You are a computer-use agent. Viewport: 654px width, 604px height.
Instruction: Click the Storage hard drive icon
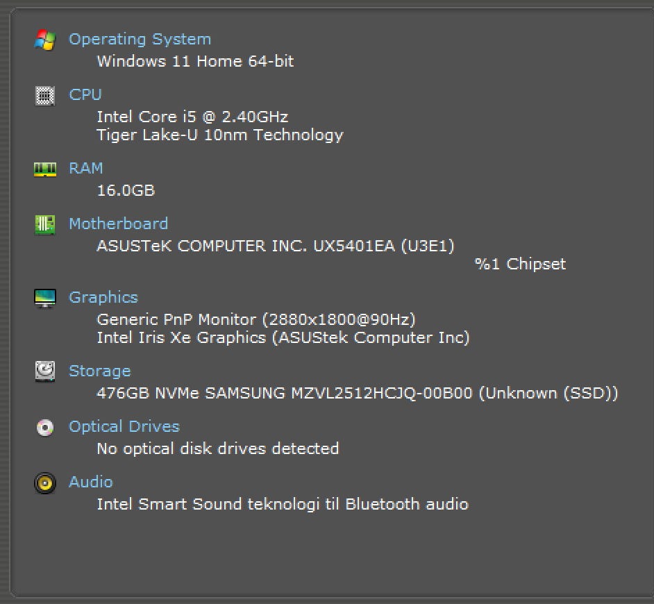(x=45, y=371)
